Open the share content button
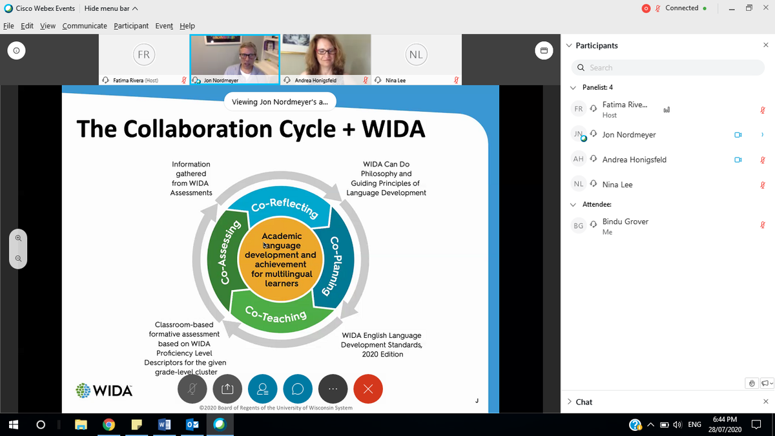 click(x=227, y=389)
